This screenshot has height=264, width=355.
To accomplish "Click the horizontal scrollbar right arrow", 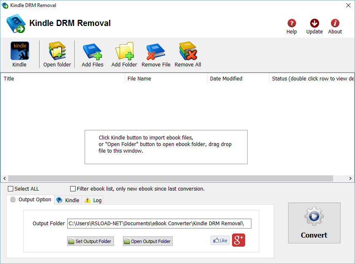I will coord(350,179).
